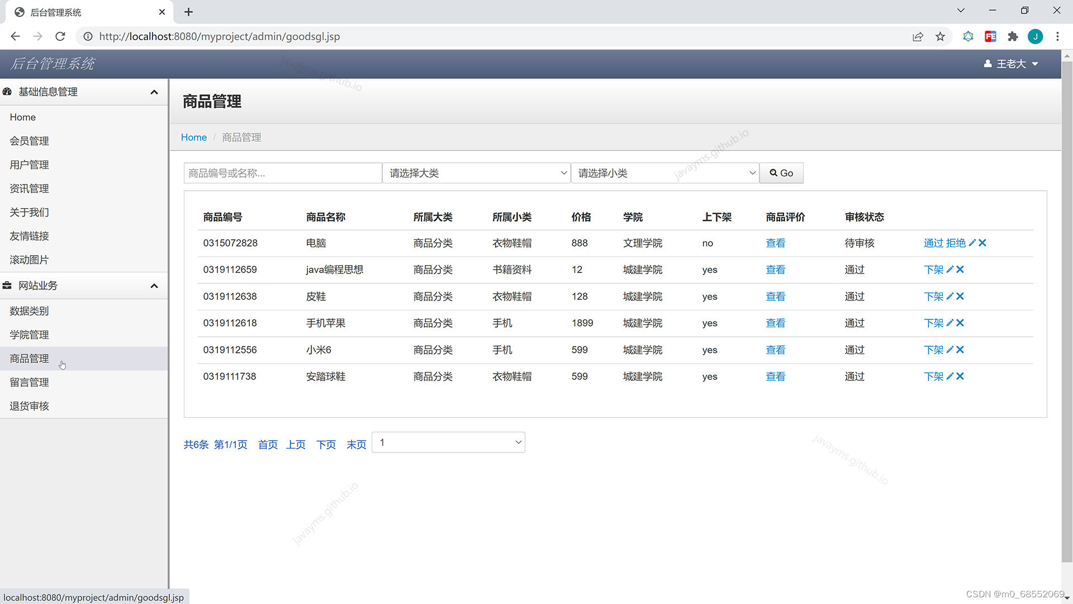1073x604 pixels.
Task: Reload the page with browser refresh icon
Action: coord(60,36)
